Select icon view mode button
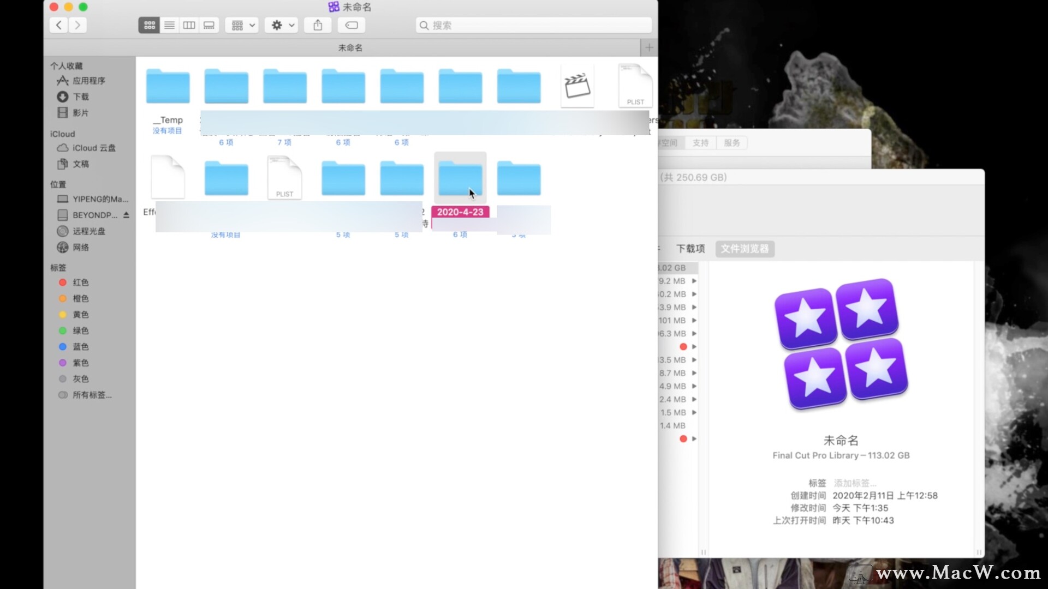The height and width of the screenshot is (589, 1048). pyautogui.click(x=149, y=25)
